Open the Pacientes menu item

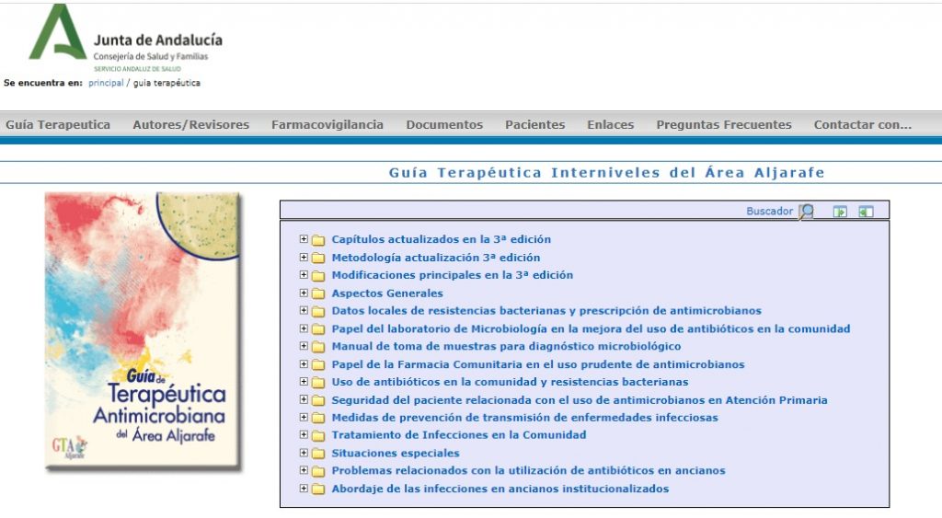click(534, 124)
